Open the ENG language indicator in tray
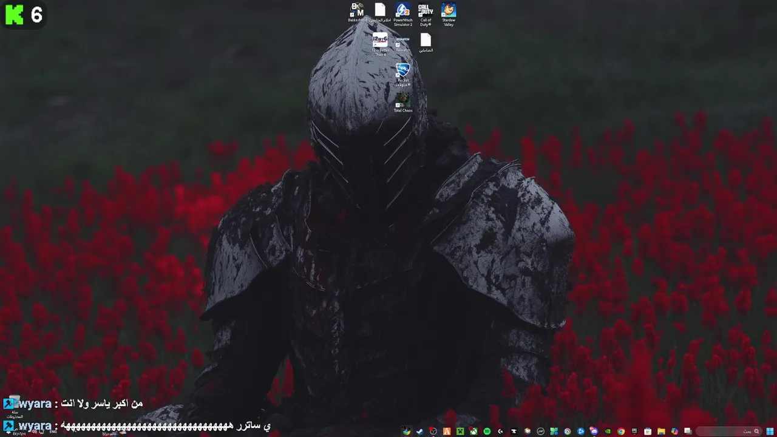777x437 pixels. [x=53, y=432]
